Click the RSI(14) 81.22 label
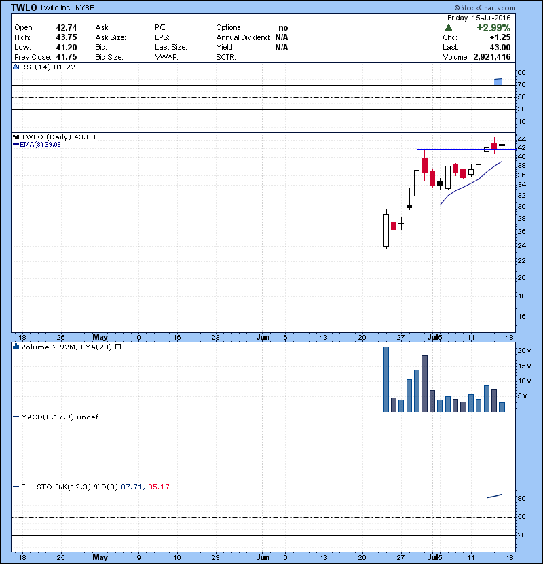Screen dimensions: 543x564 tap(48, 67)
